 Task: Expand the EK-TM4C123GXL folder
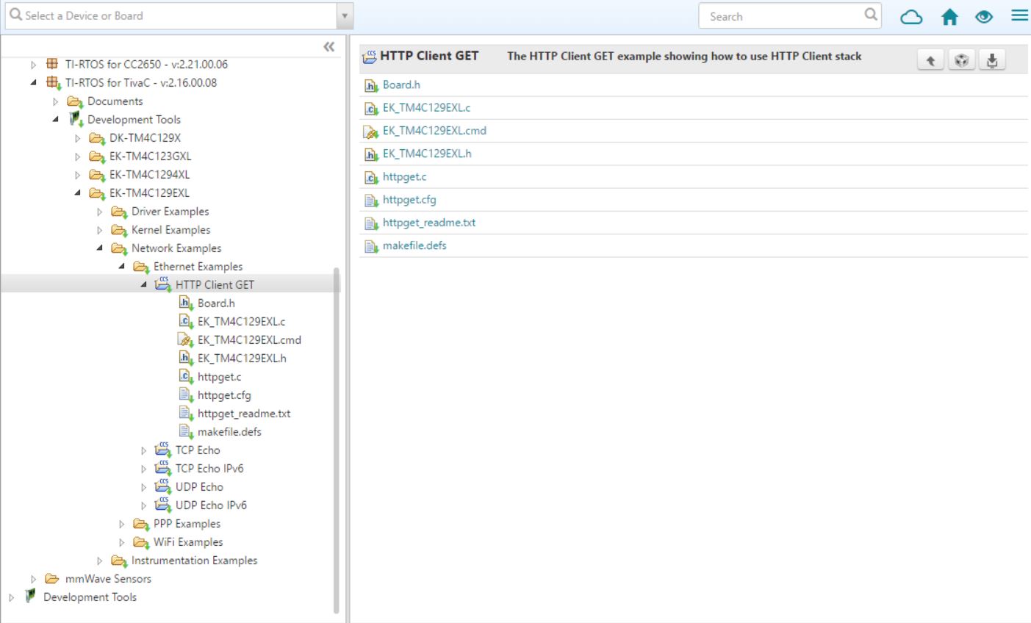[x=77, y=156]
